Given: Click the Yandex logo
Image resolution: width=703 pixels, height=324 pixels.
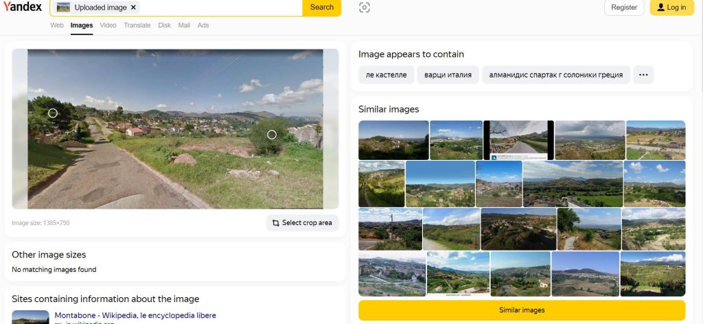Looking at the screenshot, I should [x=23, y=7].
